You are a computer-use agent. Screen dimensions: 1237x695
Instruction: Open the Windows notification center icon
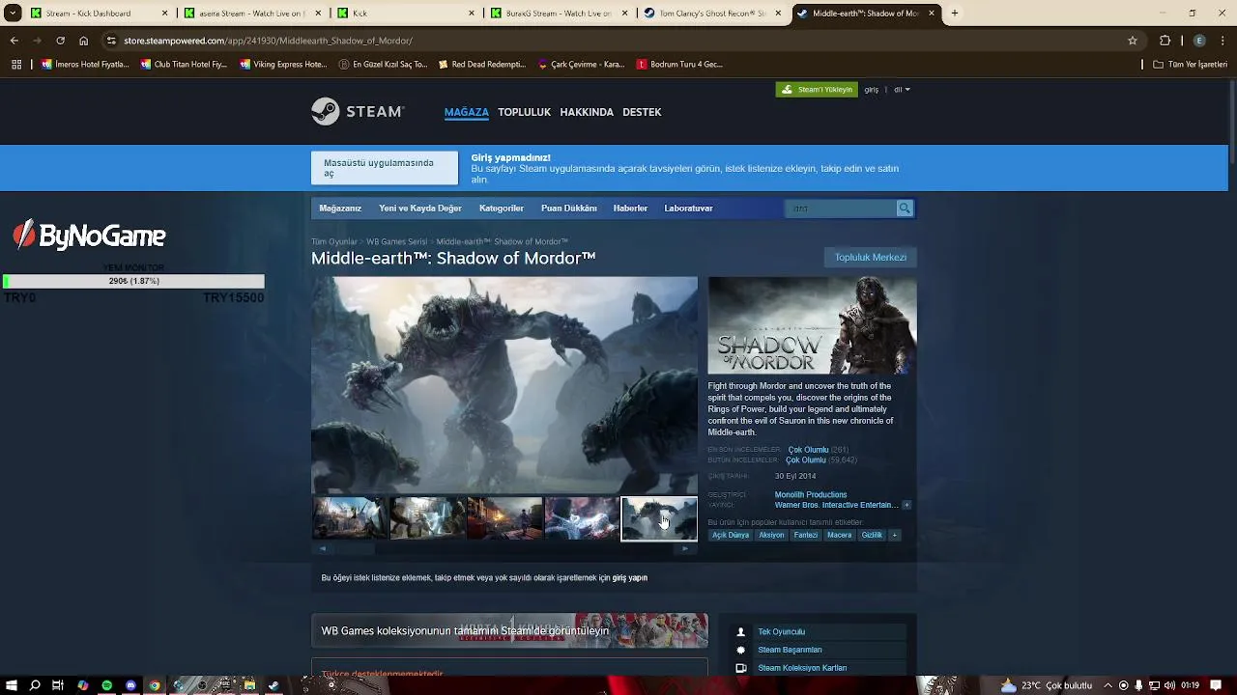pyautogui.click(x=1216, y=685)
